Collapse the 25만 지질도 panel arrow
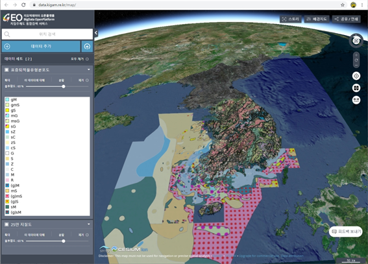368x264 pixels. pyautogui.click(x=89, y=224)
